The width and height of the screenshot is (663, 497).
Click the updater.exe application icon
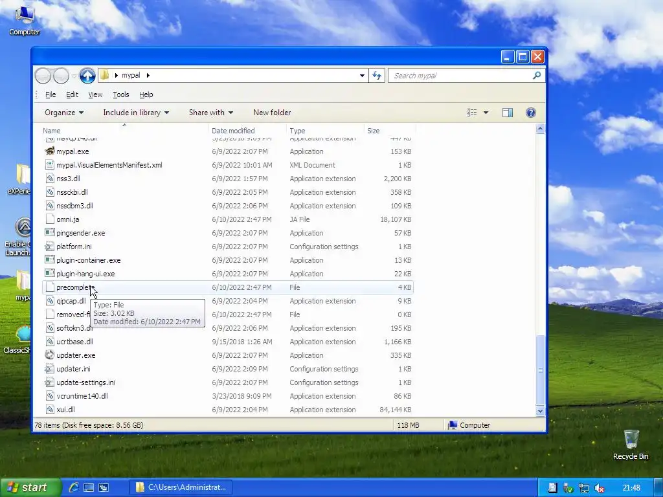(49, 355)
